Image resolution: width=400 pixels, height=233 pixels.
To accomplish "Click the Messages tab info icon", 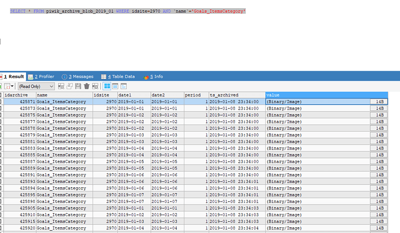I will pos(64,77).
